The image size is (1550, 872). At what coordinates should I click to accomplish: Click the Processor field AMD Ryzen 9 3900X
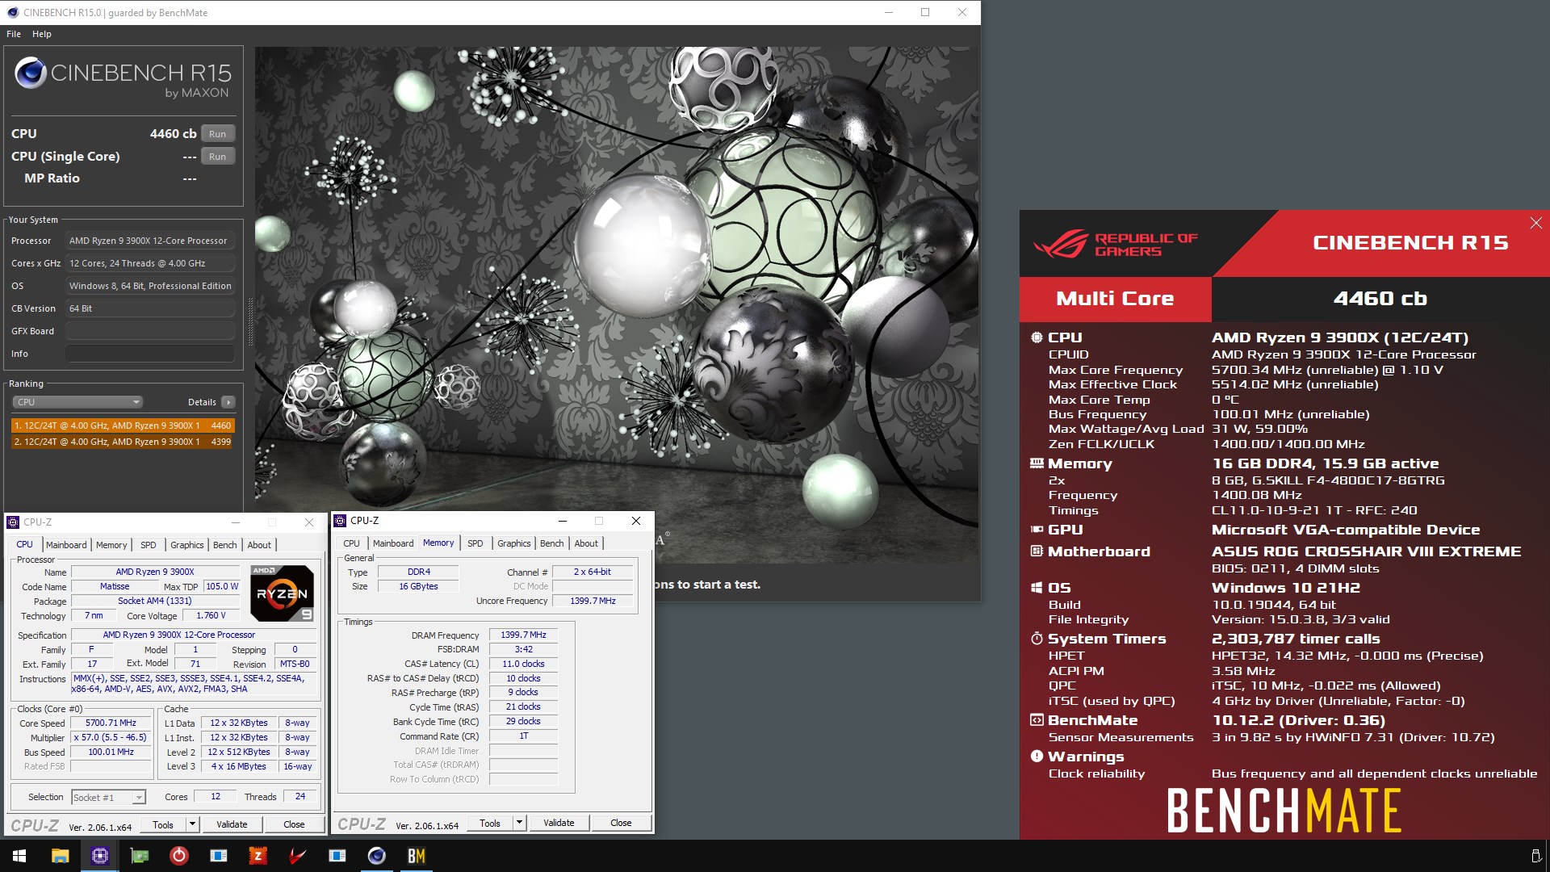pos(150,241)
